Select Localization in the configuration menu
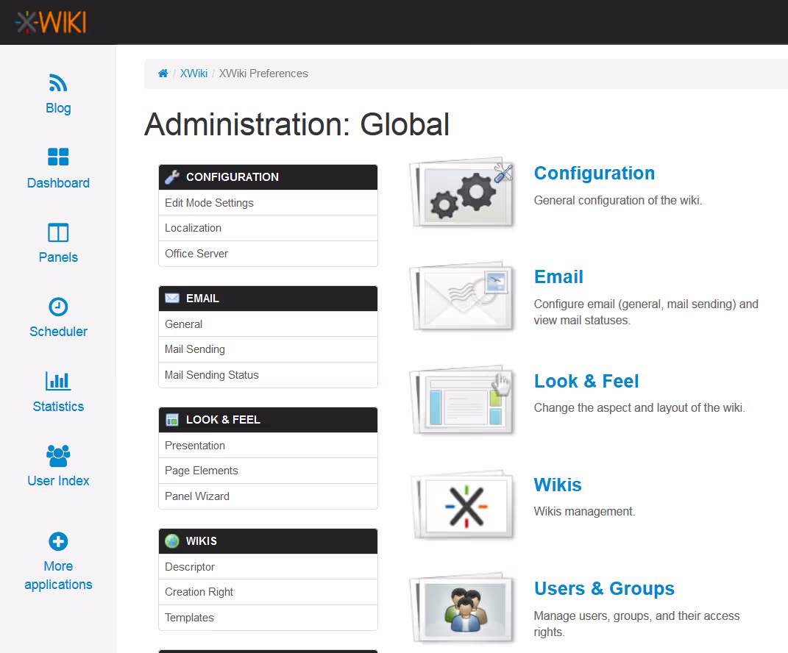 [194, 228]
